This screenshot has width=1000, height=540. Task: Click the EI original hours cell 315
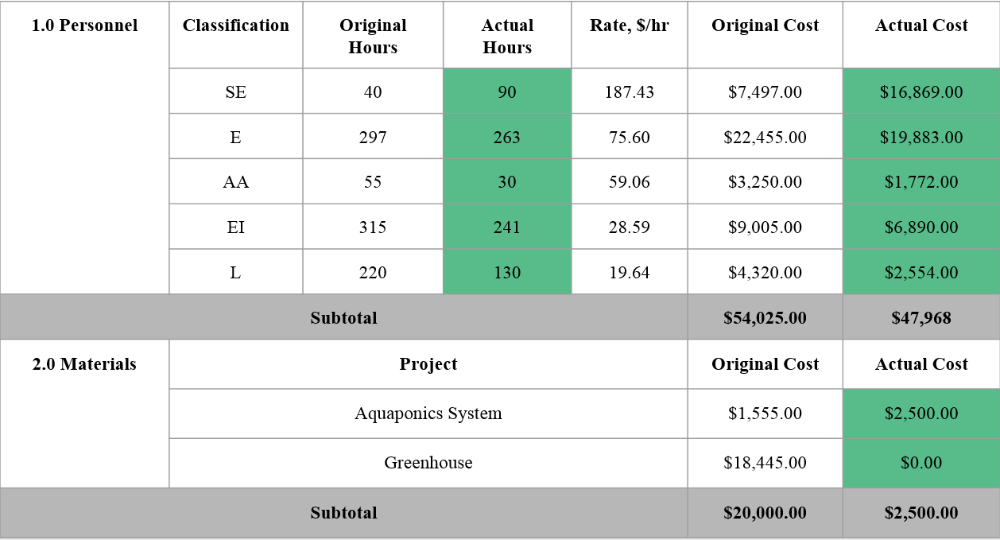tap(372, 227)
